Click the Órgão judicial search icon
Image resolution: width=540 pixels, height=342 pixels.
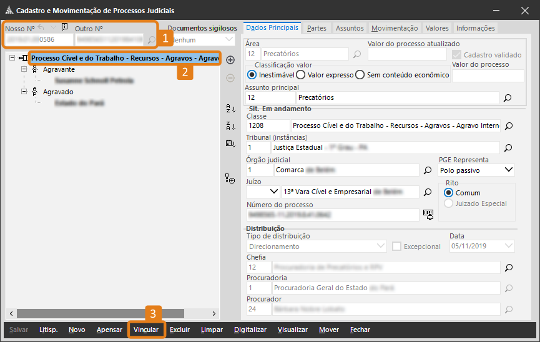point(428,170)
